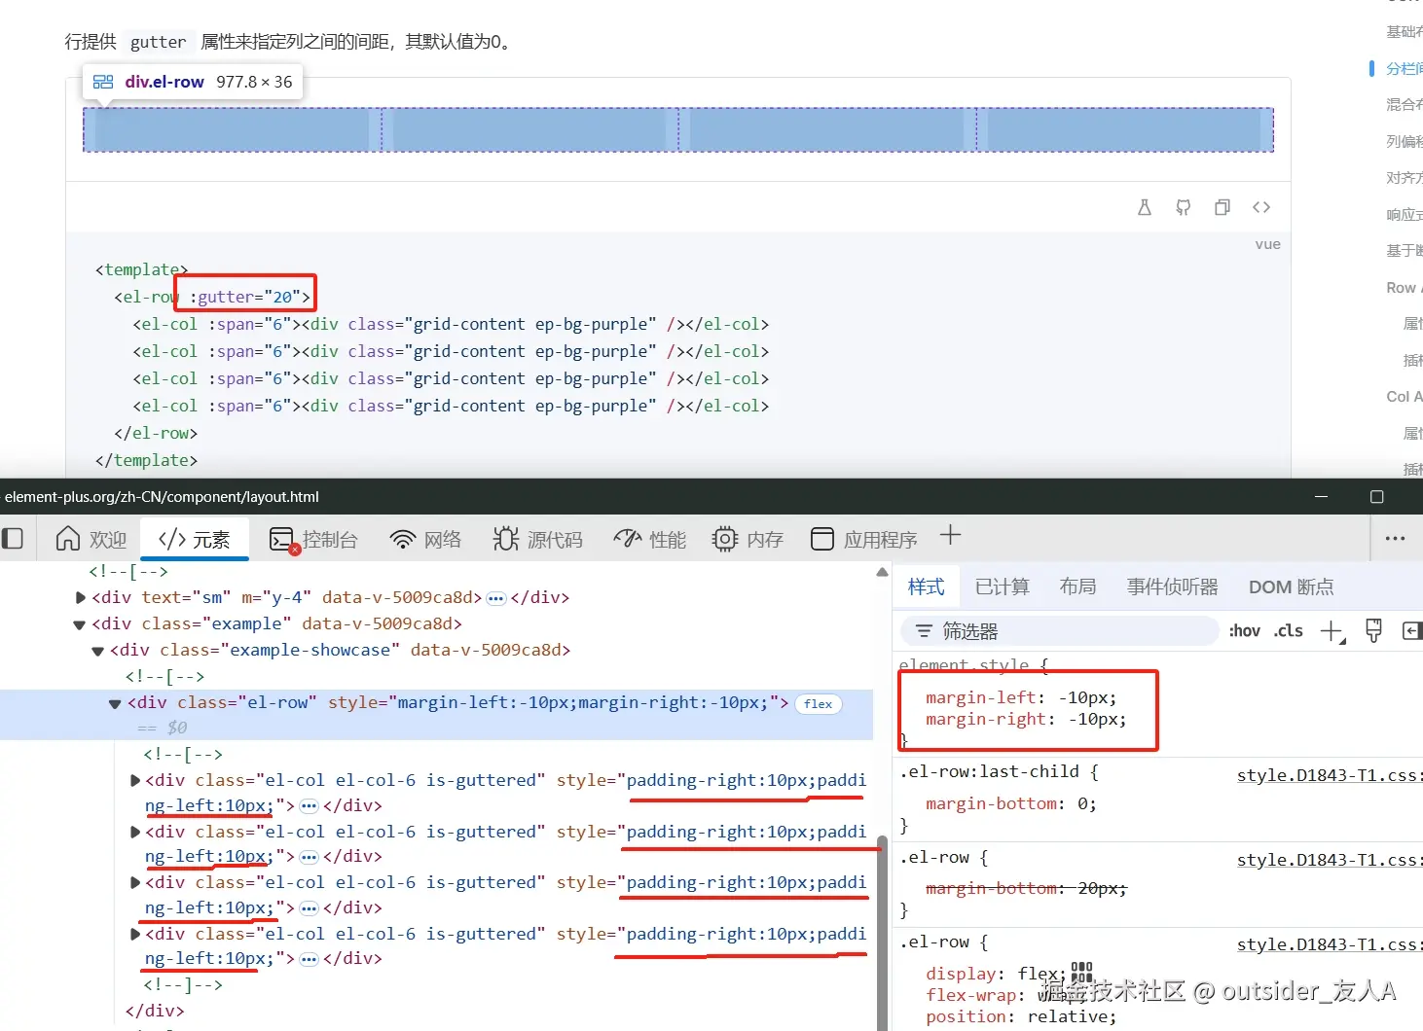Image resolution: width=1423 pixels, height=1031 pixels.
Task: Open the 网络 network tab
Action: (x=425, y=539)
